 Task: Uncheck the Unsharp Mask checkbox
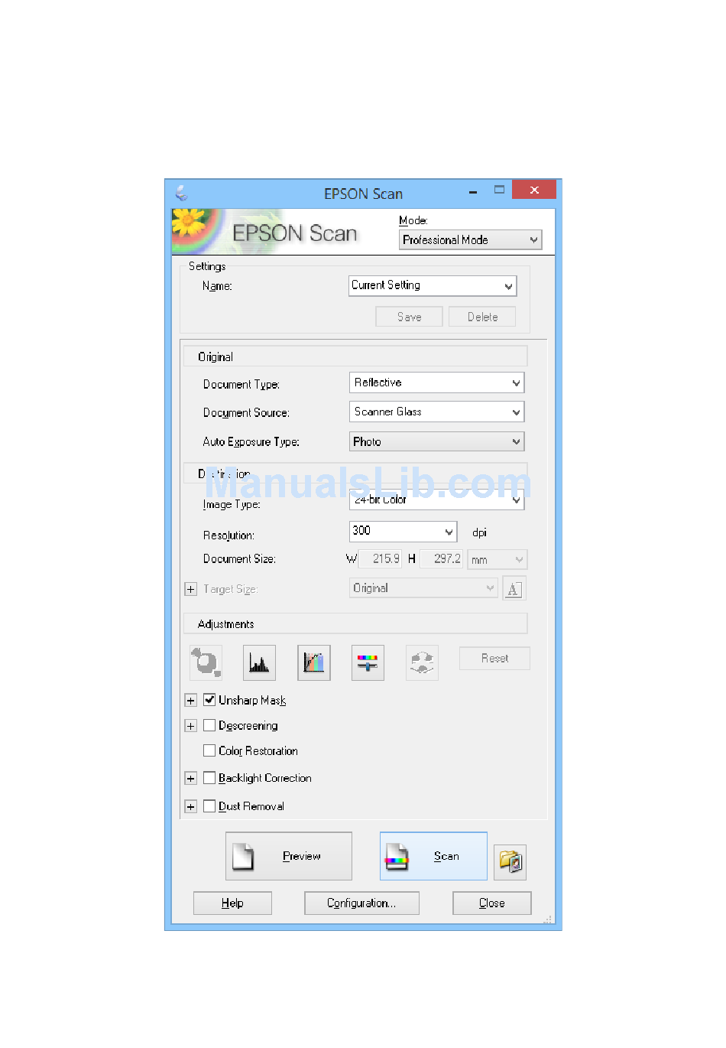coord(209,700)
